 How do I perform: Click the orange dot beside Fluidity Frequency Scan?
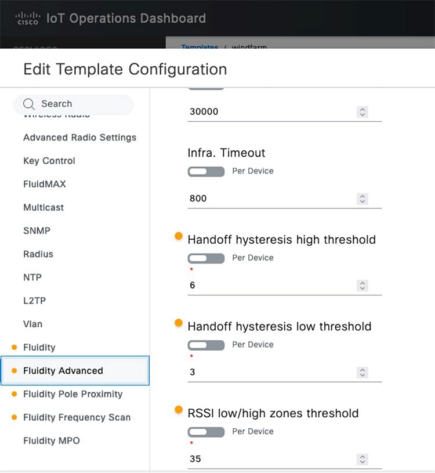point(13,417)
